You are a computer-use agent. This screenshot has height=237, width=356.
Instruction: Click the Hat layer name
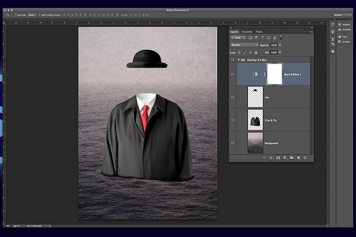pos(267,98)
